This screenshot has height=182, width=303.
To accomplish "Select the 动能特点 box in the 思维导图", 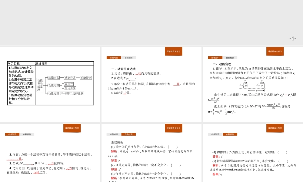I will (86, 78).
